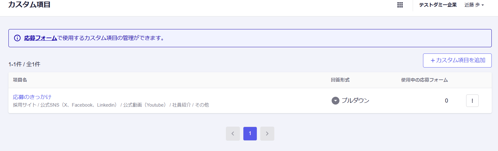Click the プルダウン answer format label

[x=355, y=101]
